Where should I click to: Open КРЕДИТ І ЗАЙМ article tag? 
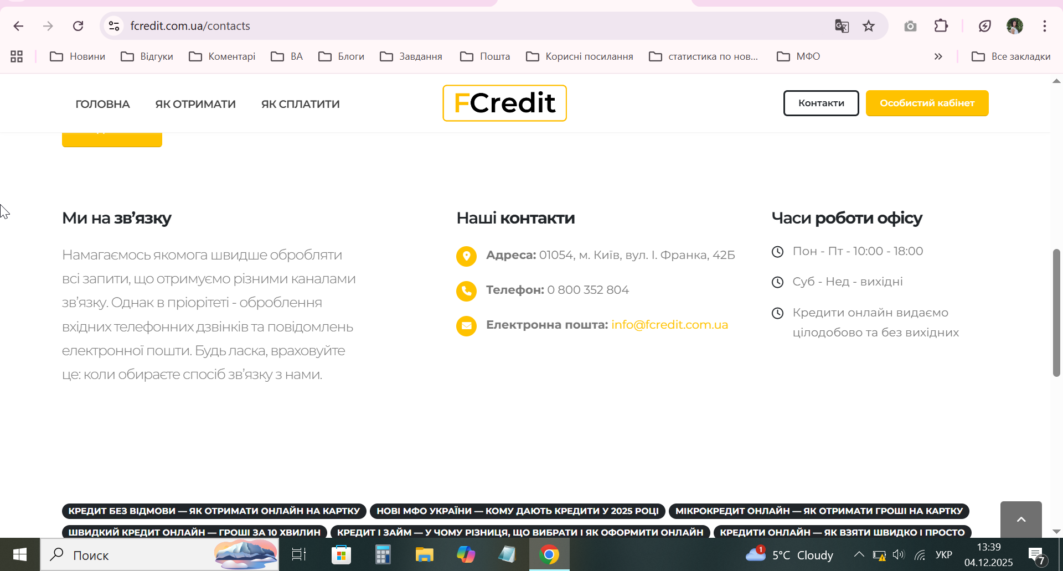[x=520, y=532]
